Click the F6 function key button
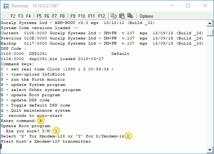The height and width of the screenshot is (154, 214). (x=47, y=16)
